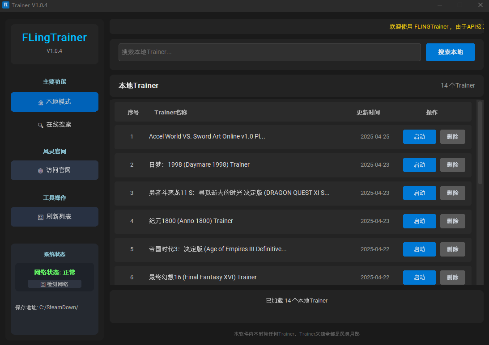Open 在线搜索 mode

coord(55,125)
